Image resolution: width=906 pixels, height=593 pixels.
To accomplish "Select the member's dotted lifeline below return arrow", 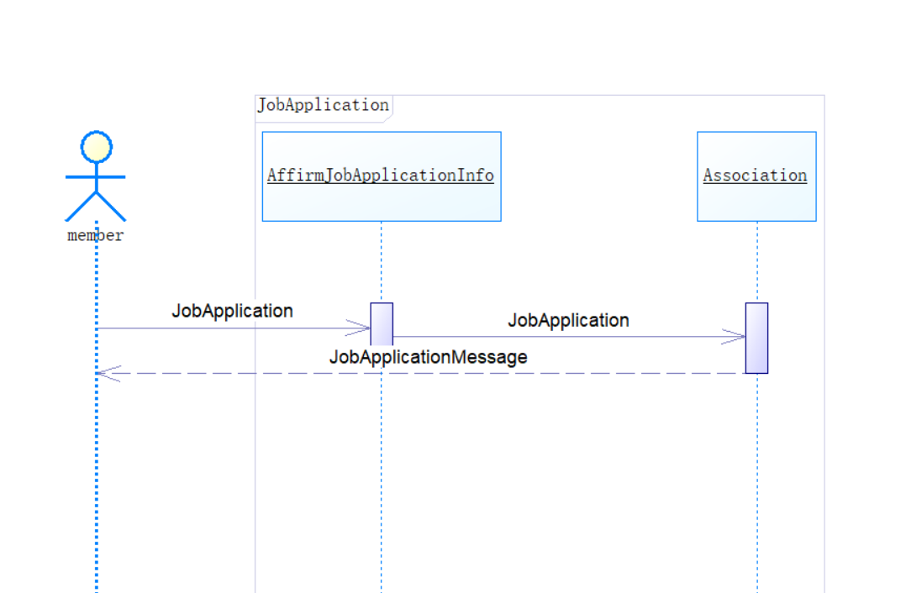I will pos(97,487).
